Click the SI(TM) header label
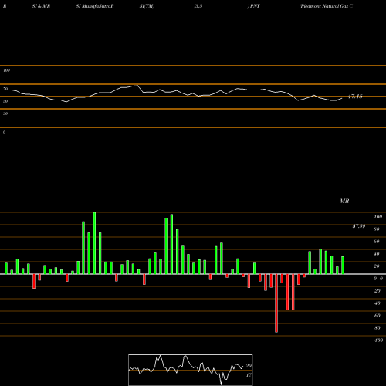The height and width of the screenshot is (386, 386). tap(147, 6)
